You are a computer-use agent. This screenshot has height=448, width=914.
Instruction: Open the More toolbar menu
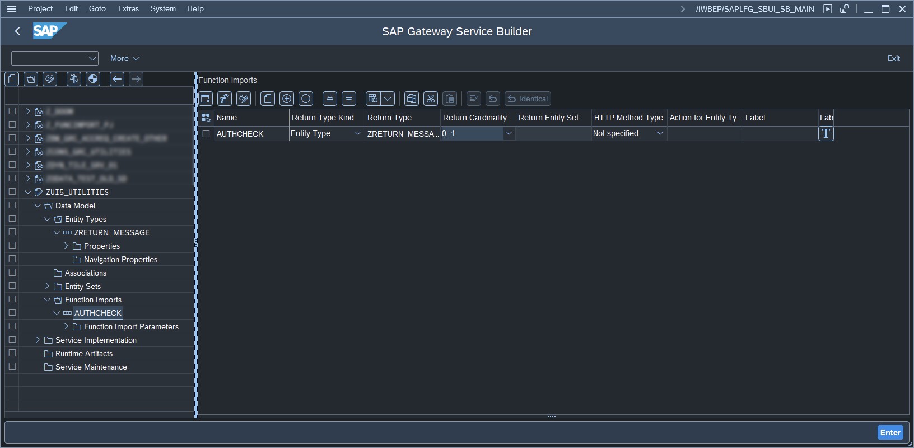click(124, 58)
